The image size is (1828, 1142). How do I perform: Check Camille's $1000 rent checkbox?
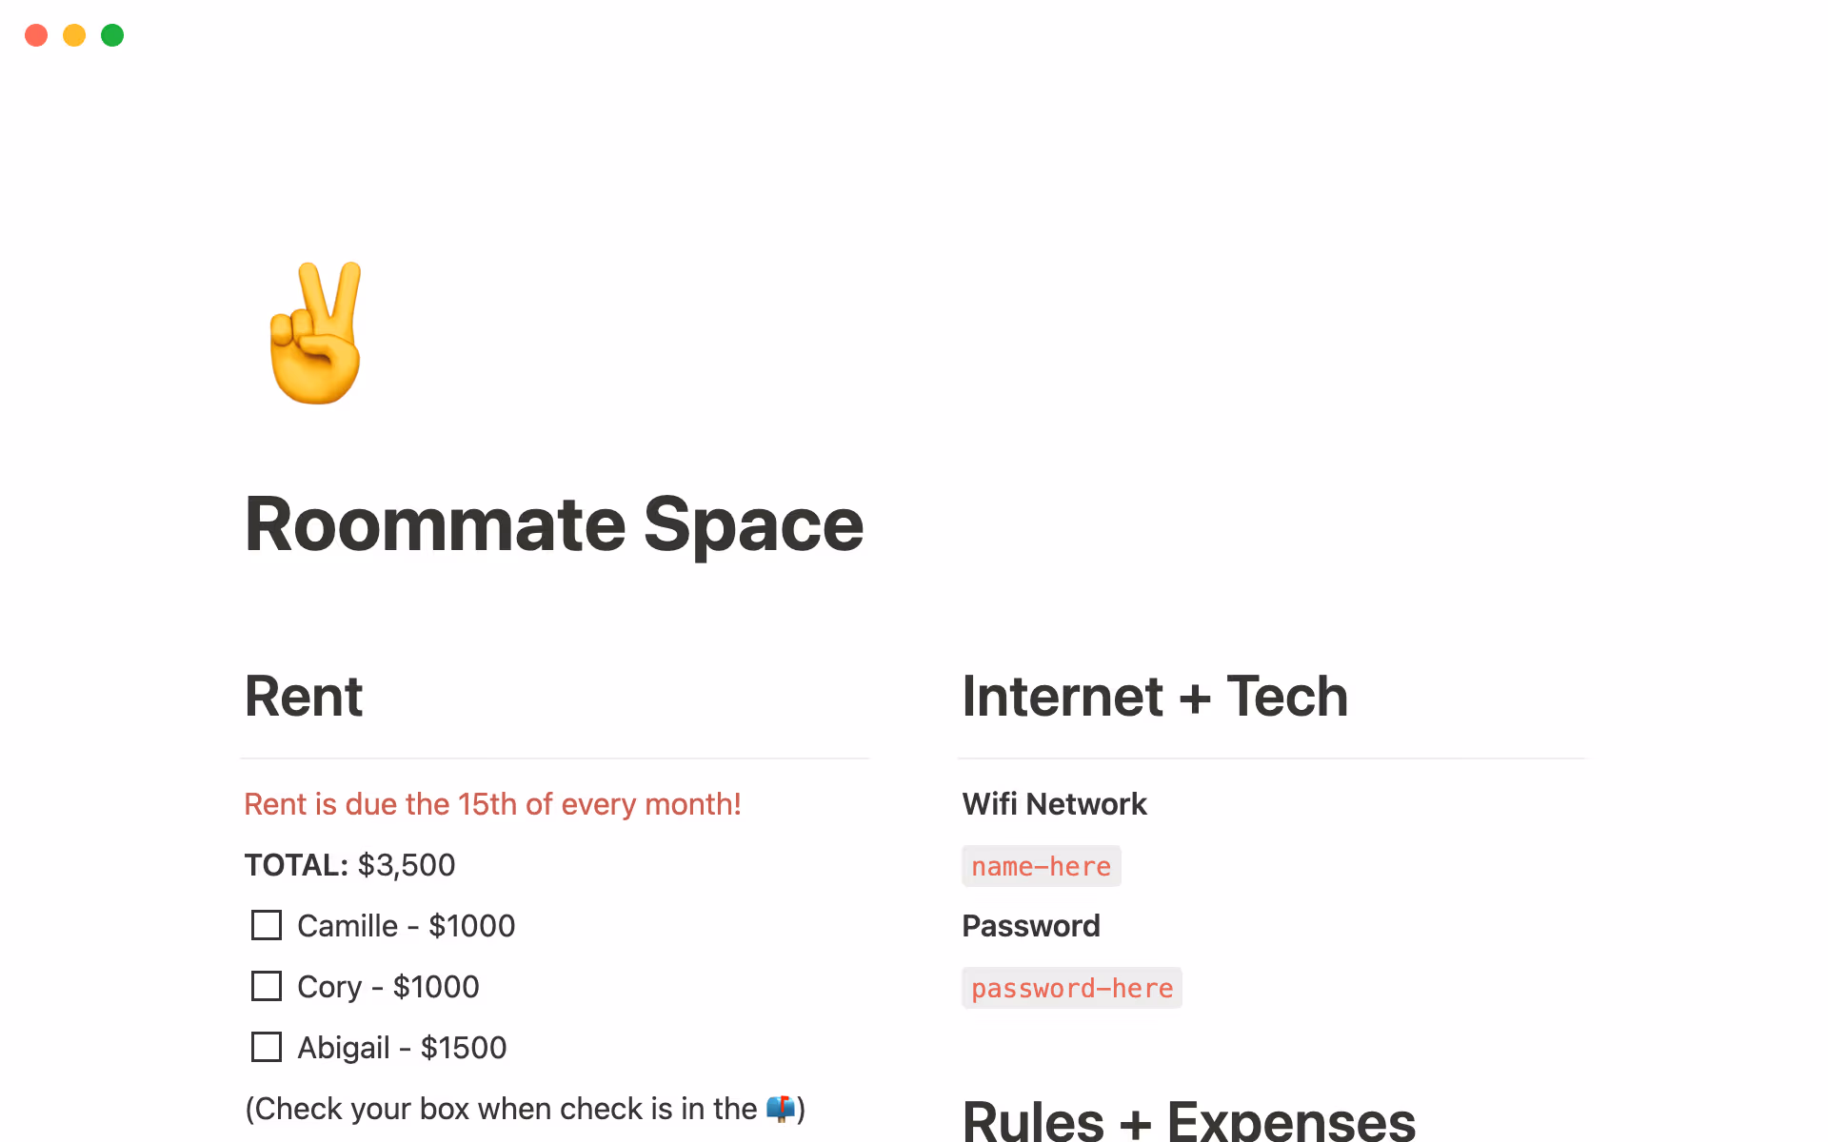pos(266,925)
